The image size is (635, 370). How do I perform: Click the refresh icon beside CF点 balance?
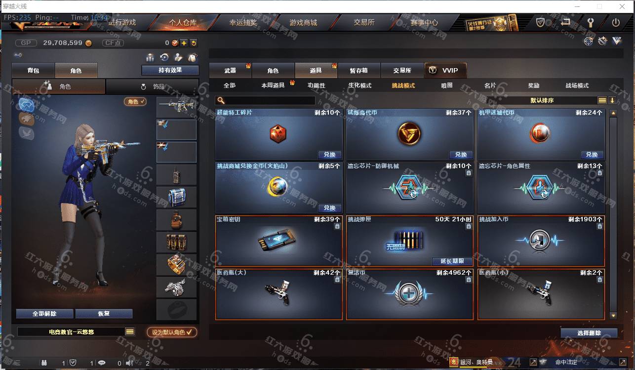pos(194,43)
